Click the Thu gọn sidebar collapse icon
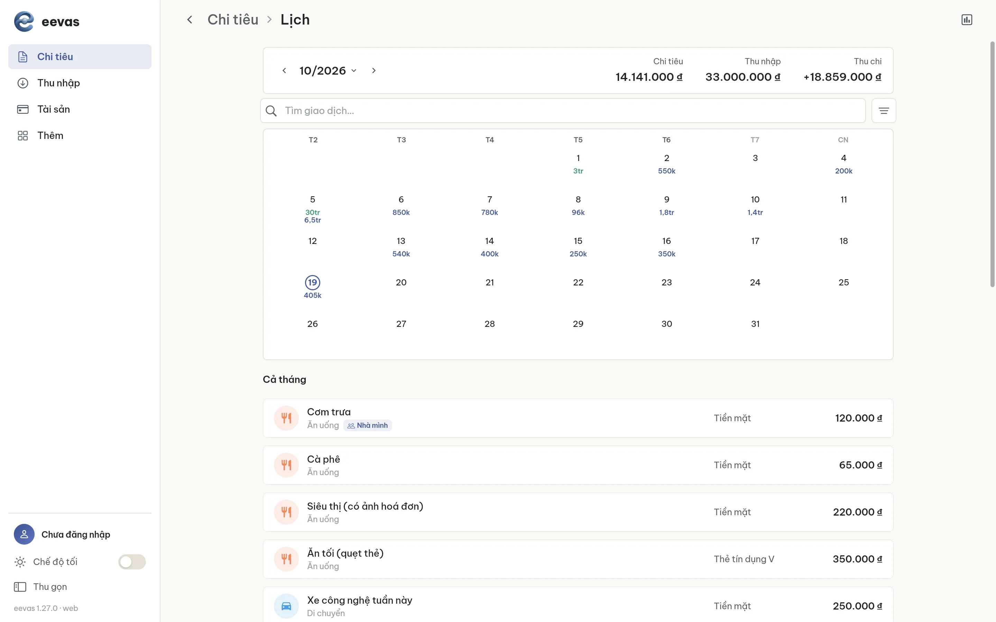 point(20,587)
